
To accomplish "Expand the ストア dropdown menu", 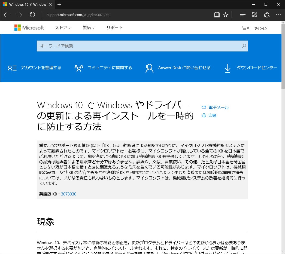I will pyautogui.click(x=63, y=28).
